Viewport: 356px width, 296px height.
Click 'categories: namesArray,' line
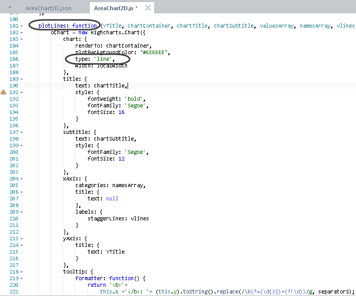(x=110, y=186)
